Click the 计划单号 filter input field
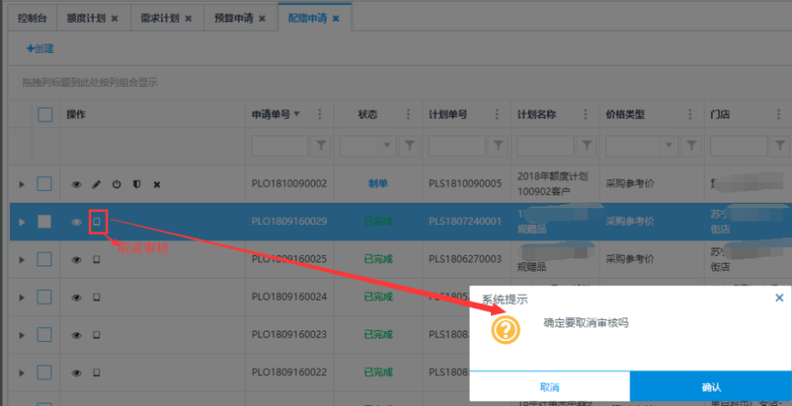The width and height of the screenshot is (792, 406). pyautogui.click(x=456, y=145)
